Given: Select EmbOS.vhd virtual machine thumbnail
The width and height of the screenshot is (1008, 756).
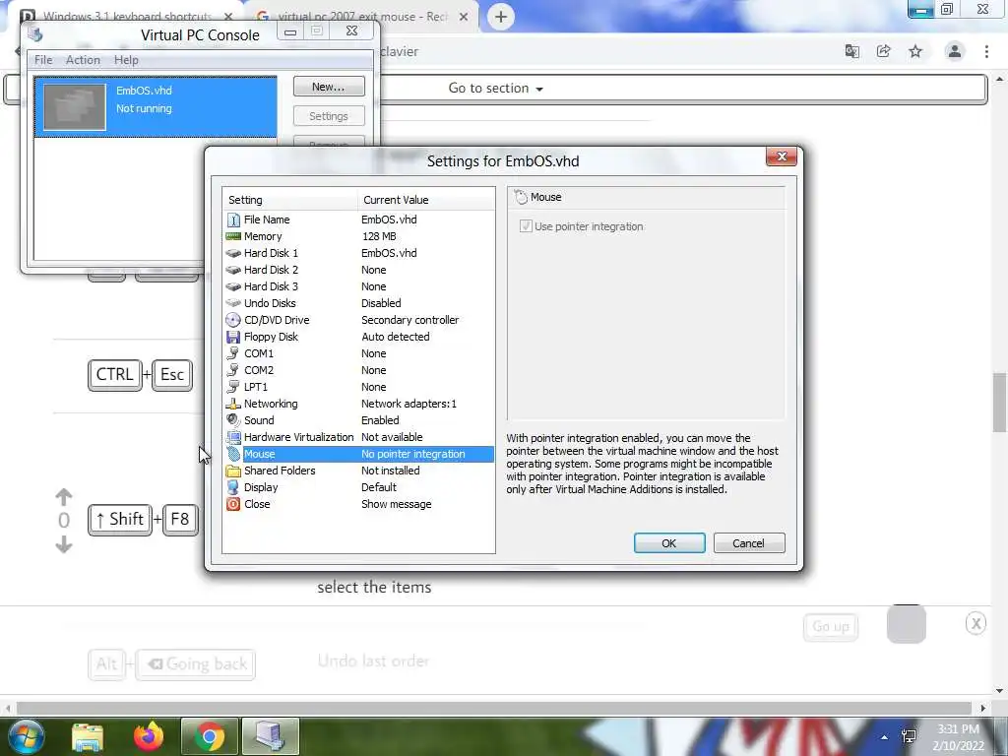Looking at the screenshot, I should (x=75, y=107).
